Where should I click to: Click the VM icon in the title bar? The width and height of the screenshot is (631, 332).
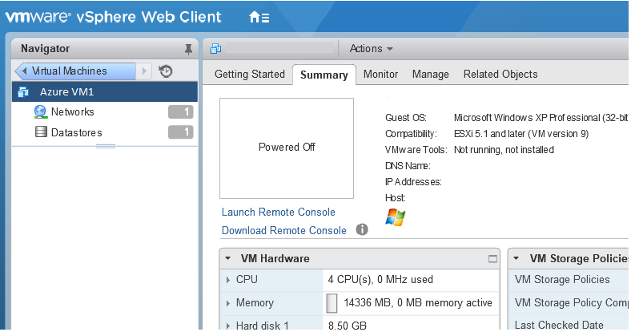tap(215, 49)
